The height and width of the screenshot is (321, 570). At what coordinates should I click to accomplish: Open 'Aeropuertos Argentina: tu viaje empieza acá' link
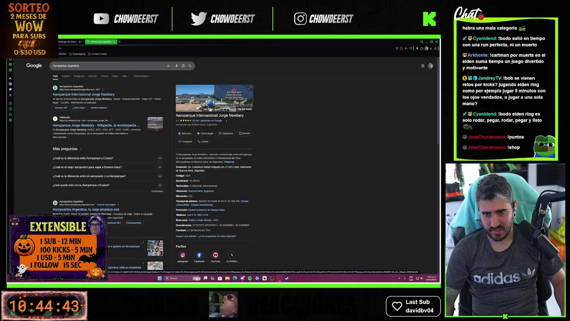point(86,210)
